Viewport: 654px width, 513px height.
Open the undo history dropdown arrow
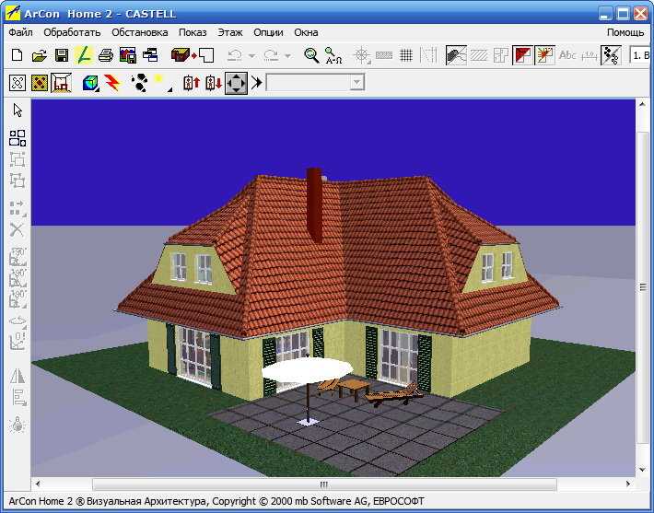pyautogui.click(x=251, y=55)
